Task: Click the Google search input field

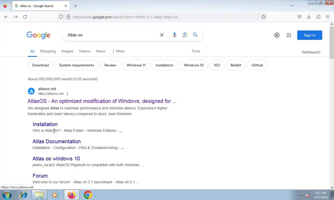Action: pos(112,35)
